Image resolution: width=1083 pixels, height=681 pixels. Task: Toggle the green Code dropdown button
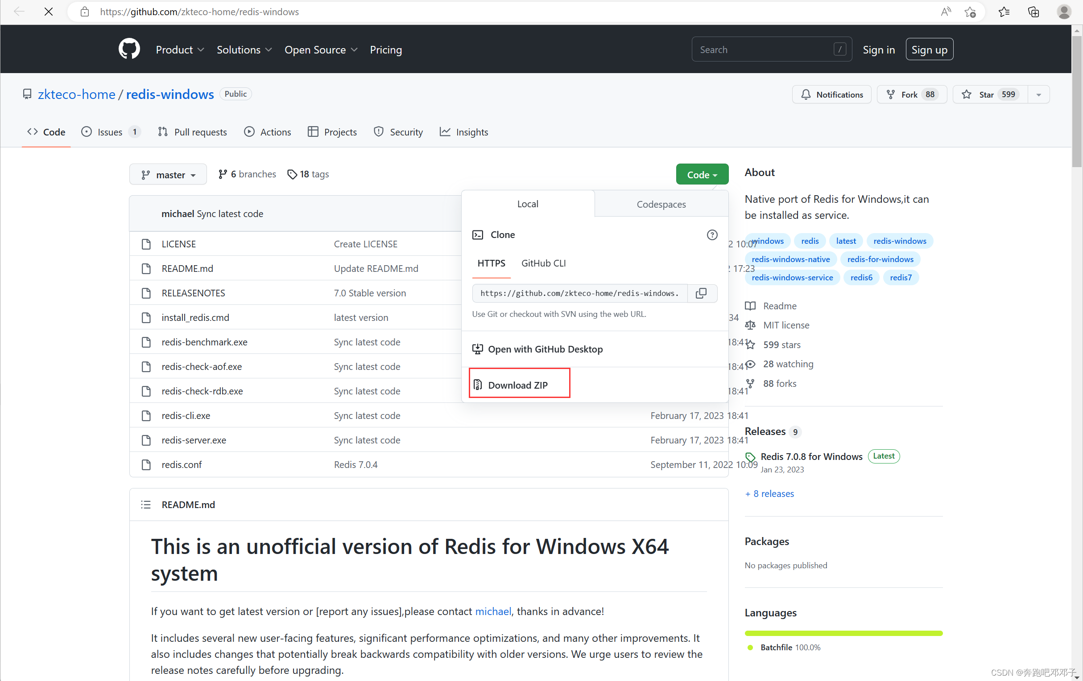702,174
